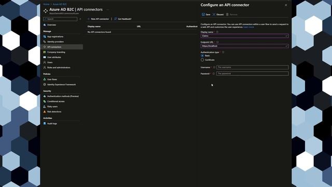Click info icon next to Username
The image size is (332, 187).
pyautogui.click(x=214, y=68)
